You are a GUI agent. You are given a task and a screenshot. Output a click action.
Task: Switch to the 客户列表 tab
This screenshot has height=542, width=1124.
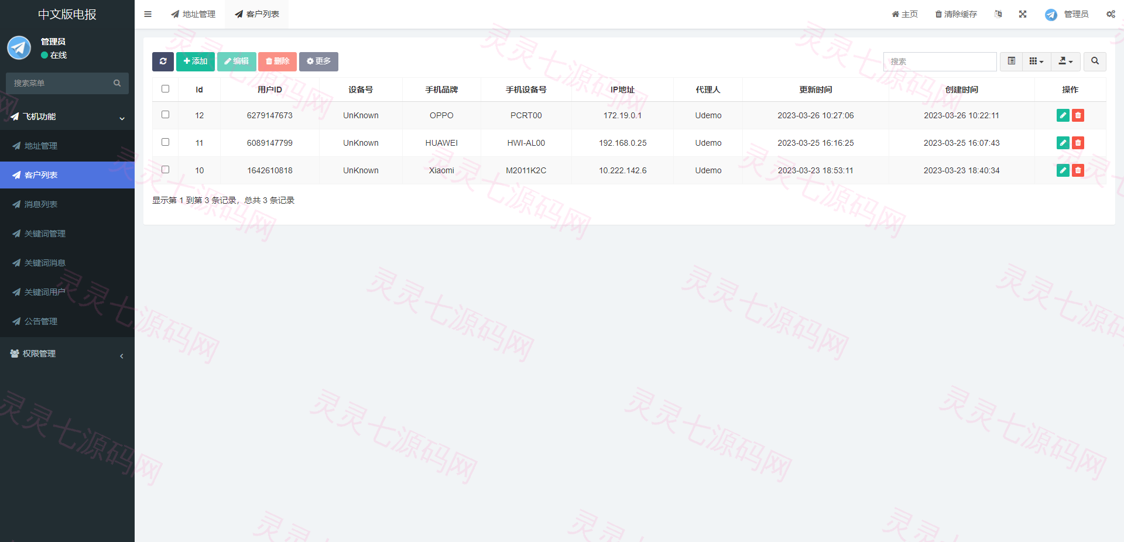(257, 14)
